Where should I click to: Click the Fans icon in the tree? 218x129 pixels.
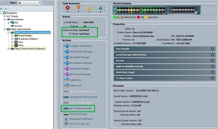pyautogui.click(x=16, y=42)
